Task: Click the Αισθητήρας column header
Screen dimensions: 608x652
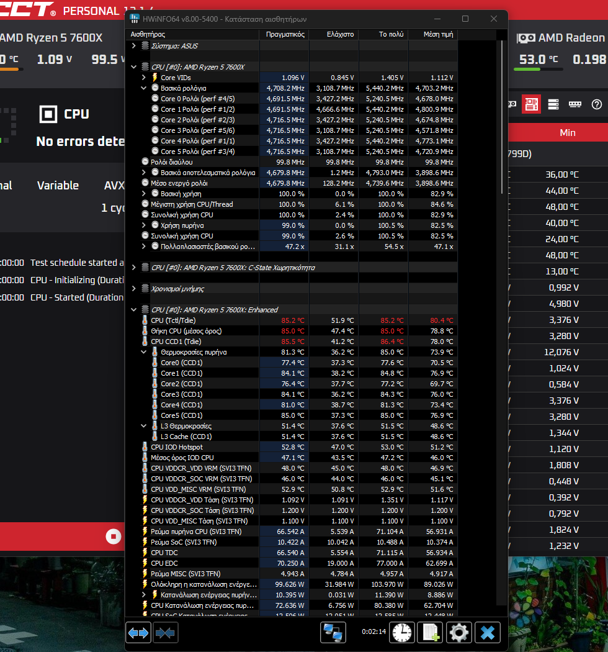Action: tap(192, 34)
